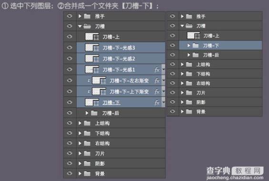Hide the 刀槽-下 group in right panel
269x181 pixels.
(x=172, y=45)
